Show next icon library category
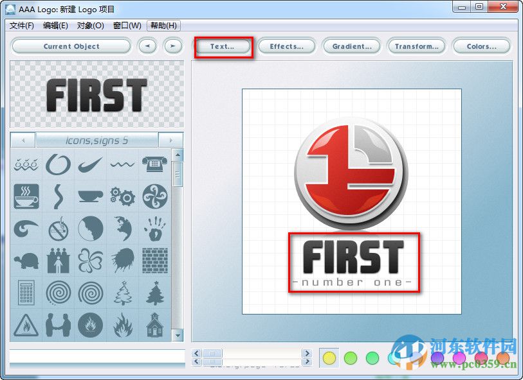 (x=170, y=140)
